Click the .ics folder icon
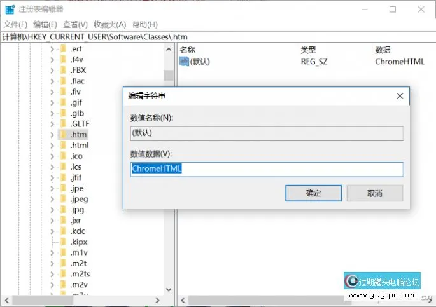The width and height of the screenshot is (436, 307). [x=64, y=167]
